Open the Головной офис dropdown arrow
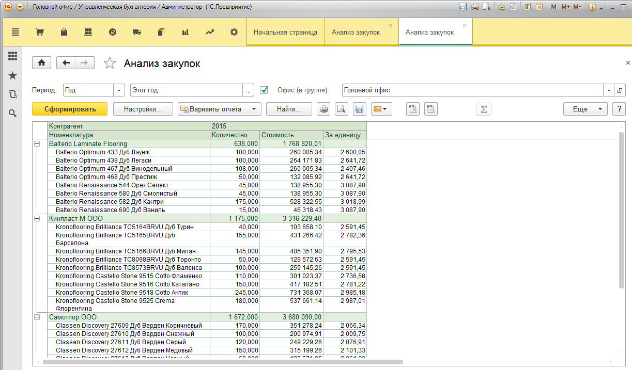Image resolution: width=632 pixels, height=370 pixels. tap(609, 90)
